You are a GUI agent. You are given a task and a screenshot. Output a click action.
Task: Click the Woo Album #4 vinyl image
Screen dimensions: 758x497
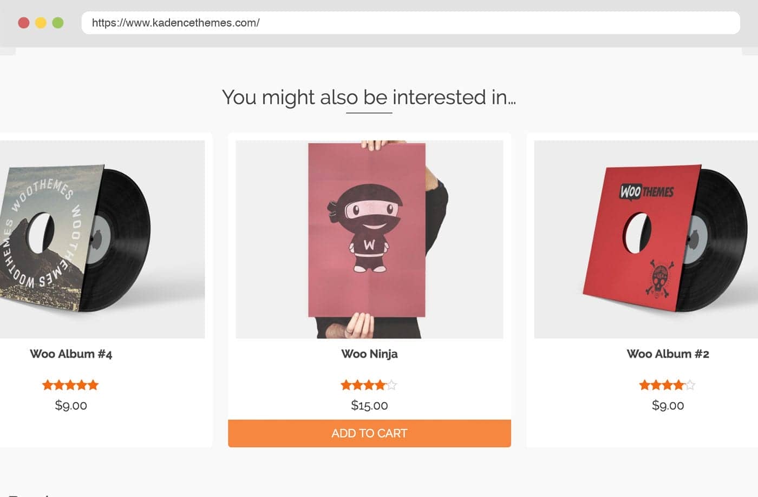pyautogui.click(x=102, y=240)
